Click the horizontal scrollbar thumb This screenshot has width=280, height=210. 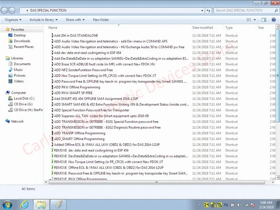(x=156, y=182)
